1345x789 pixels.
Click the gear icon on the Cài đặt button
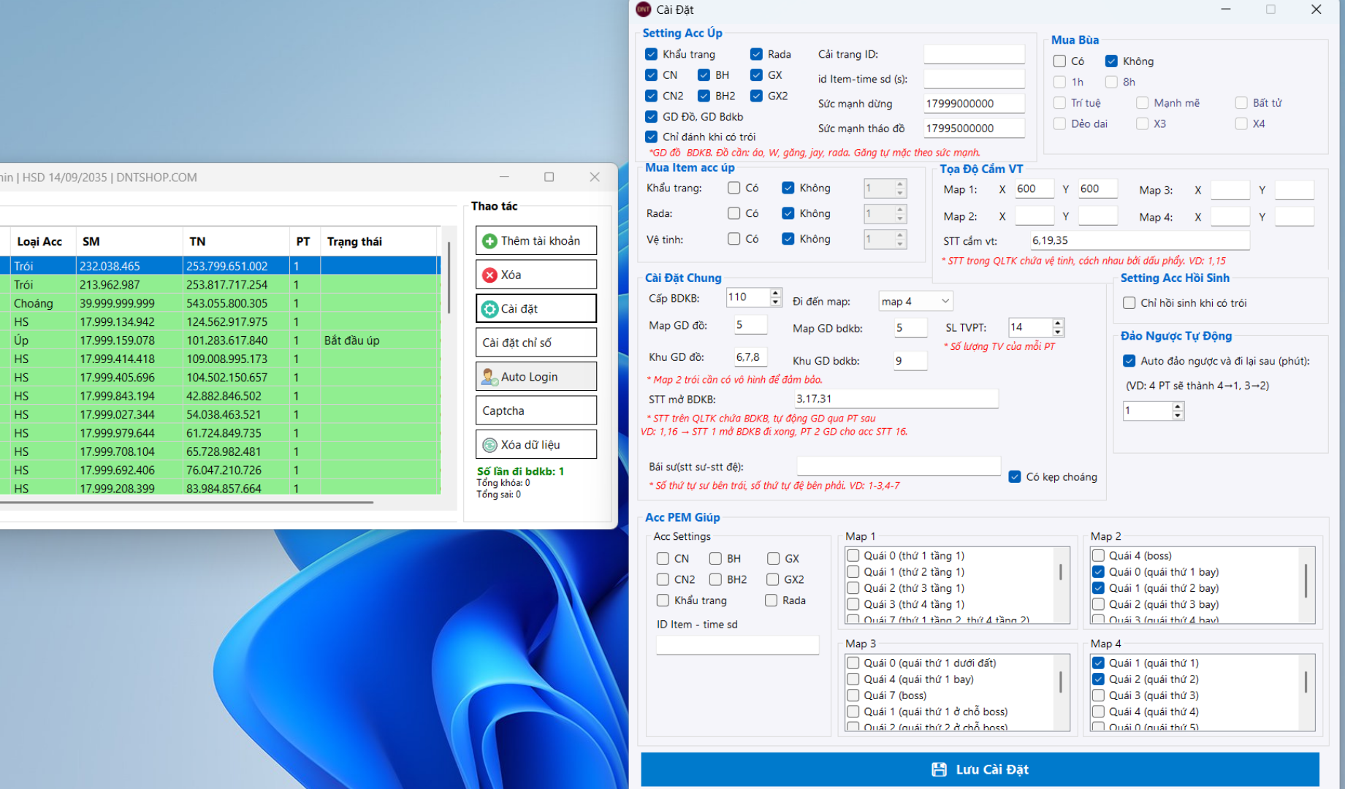pos(490,308)
